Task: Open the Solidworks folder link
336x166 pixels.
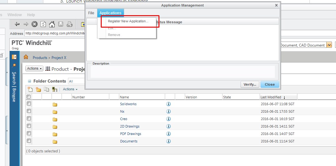Action: (128, 104)
